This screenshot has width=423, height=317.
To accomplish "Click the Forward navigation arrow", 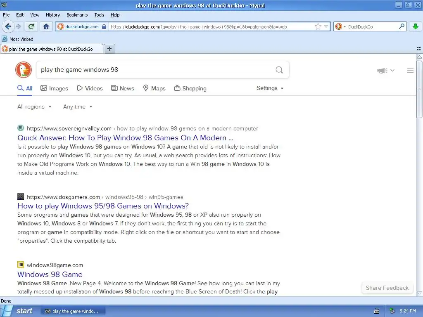I will (19, 26).
